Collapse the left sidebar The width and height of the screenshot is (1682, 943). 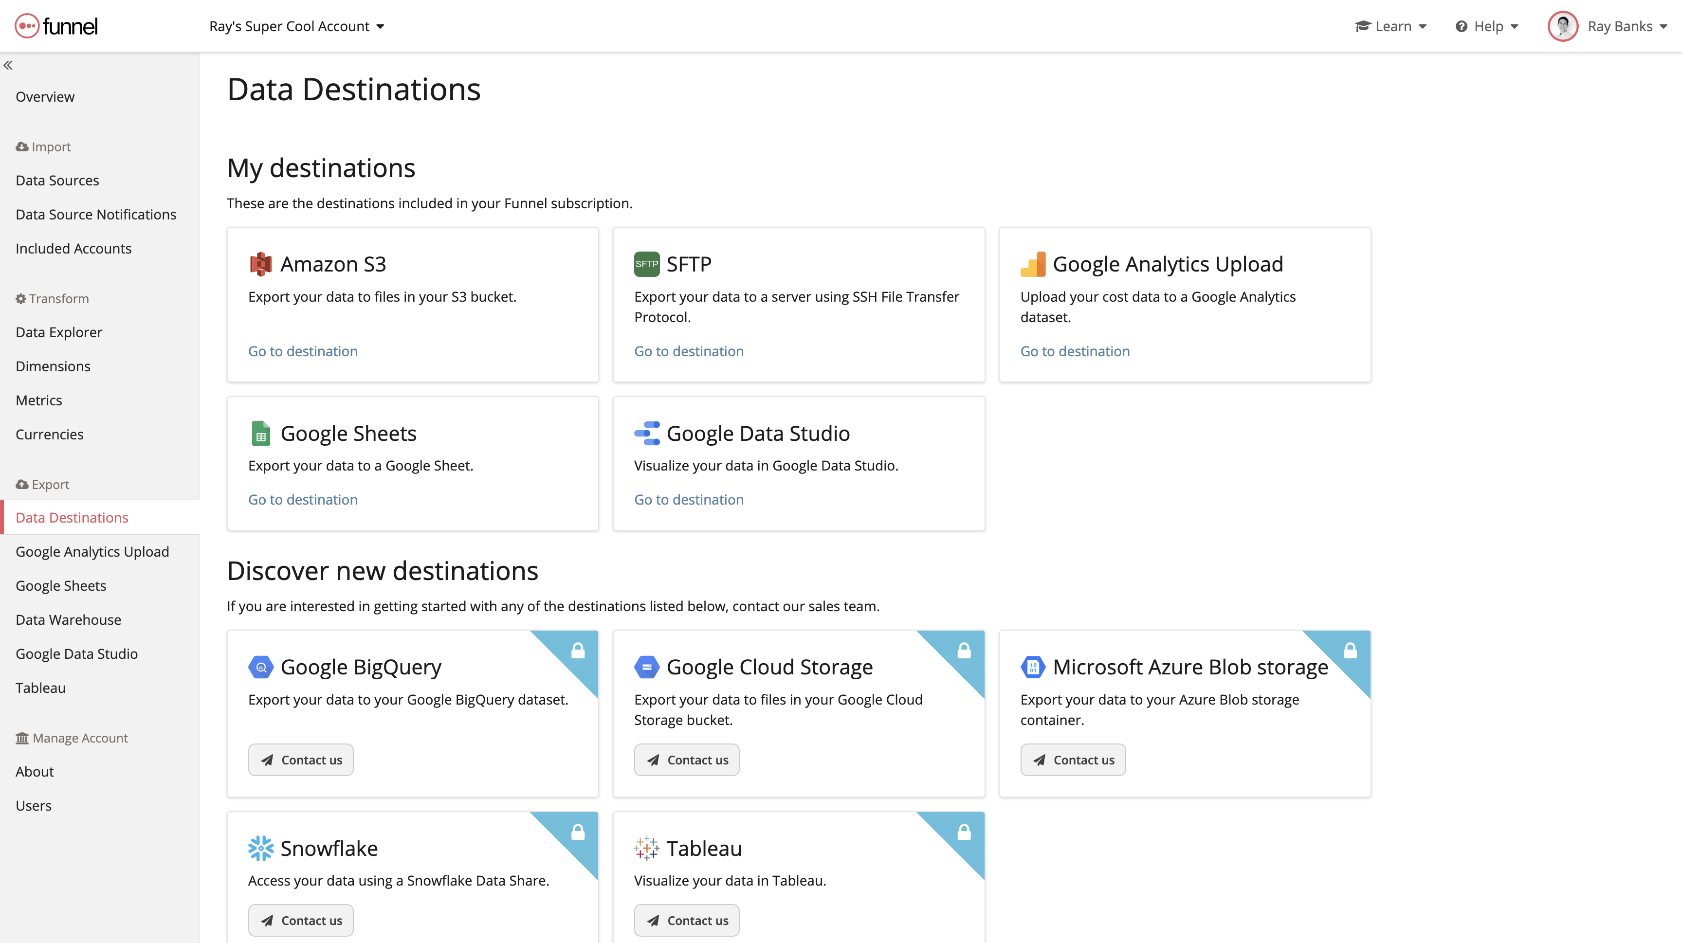point(9,65)
